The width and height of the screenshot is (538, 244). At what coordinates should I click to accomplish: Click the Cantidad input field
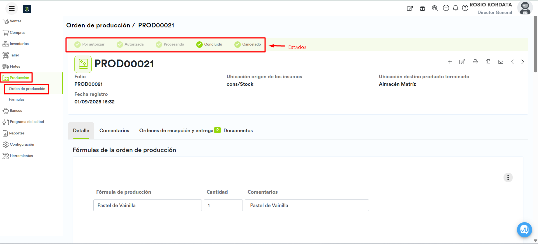coord(223,205)
